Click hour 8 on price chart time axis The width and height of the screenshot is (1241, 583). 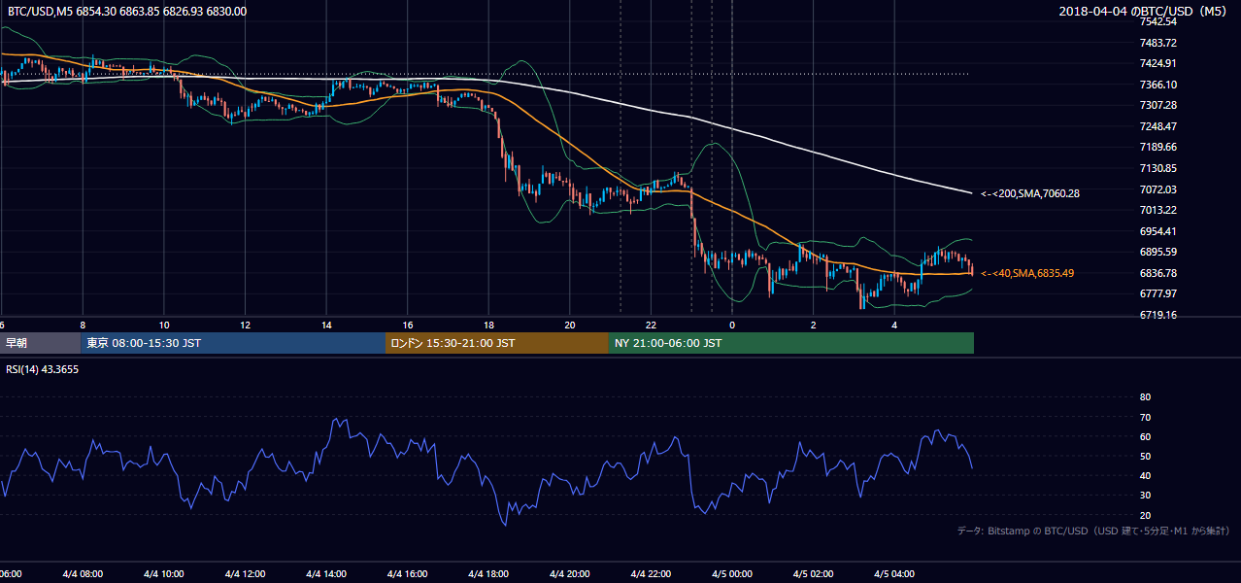click(x=83, y=326)
